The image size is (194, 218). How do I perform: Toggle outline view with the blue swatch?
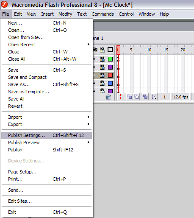click(110, 83)
